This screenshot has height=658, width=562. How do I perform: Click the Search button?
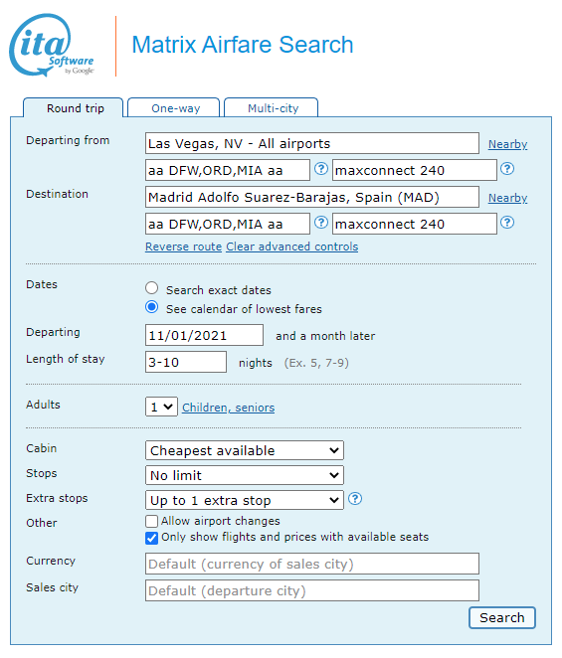[x=502, y=617]
